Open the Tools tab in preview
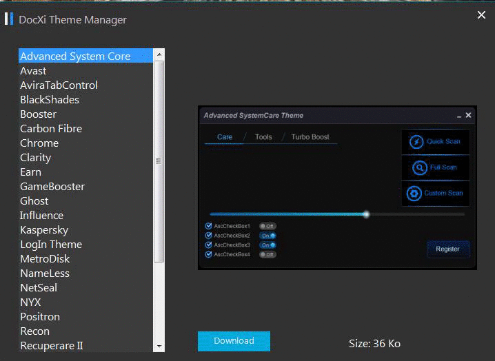The image size is (495, 361). click(263, 137)
